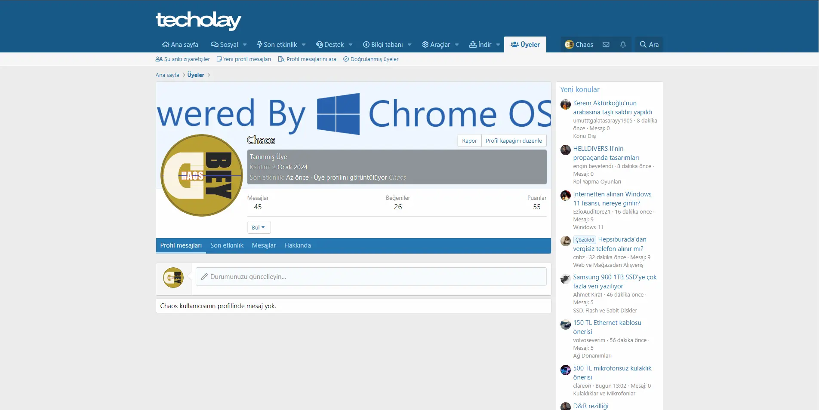Viewport: 819px width, 410px height.
Task: Open the Rol Yapma Oyunları forum link
Action: [x=597, y=182]
